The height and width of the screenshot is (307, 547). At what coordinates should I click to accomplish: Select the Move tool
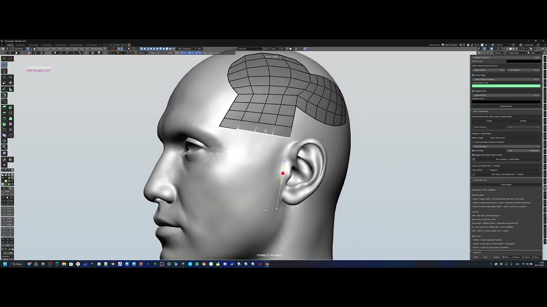(x=4, y=77)
